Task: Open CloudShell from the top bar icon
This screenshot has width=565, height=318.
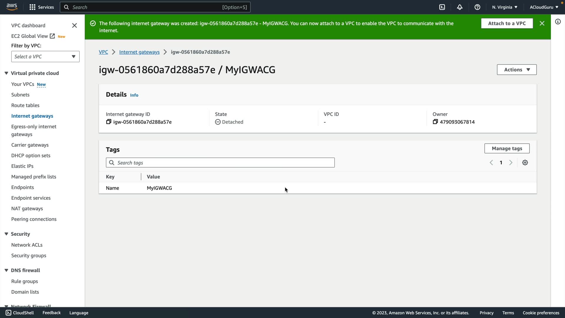Action: [x=442, y=7]
